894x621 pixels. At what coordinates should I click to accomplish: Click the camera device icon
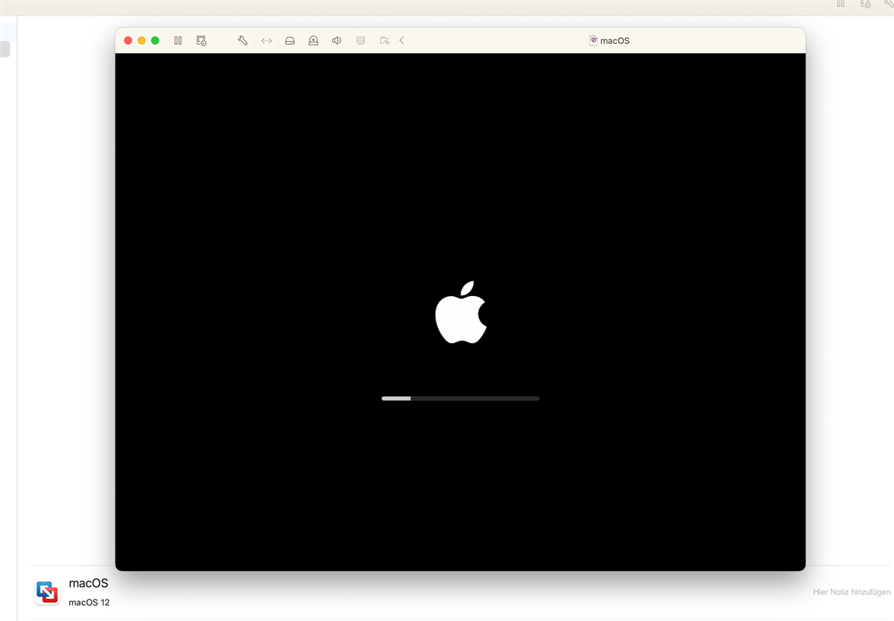point(314,40)
